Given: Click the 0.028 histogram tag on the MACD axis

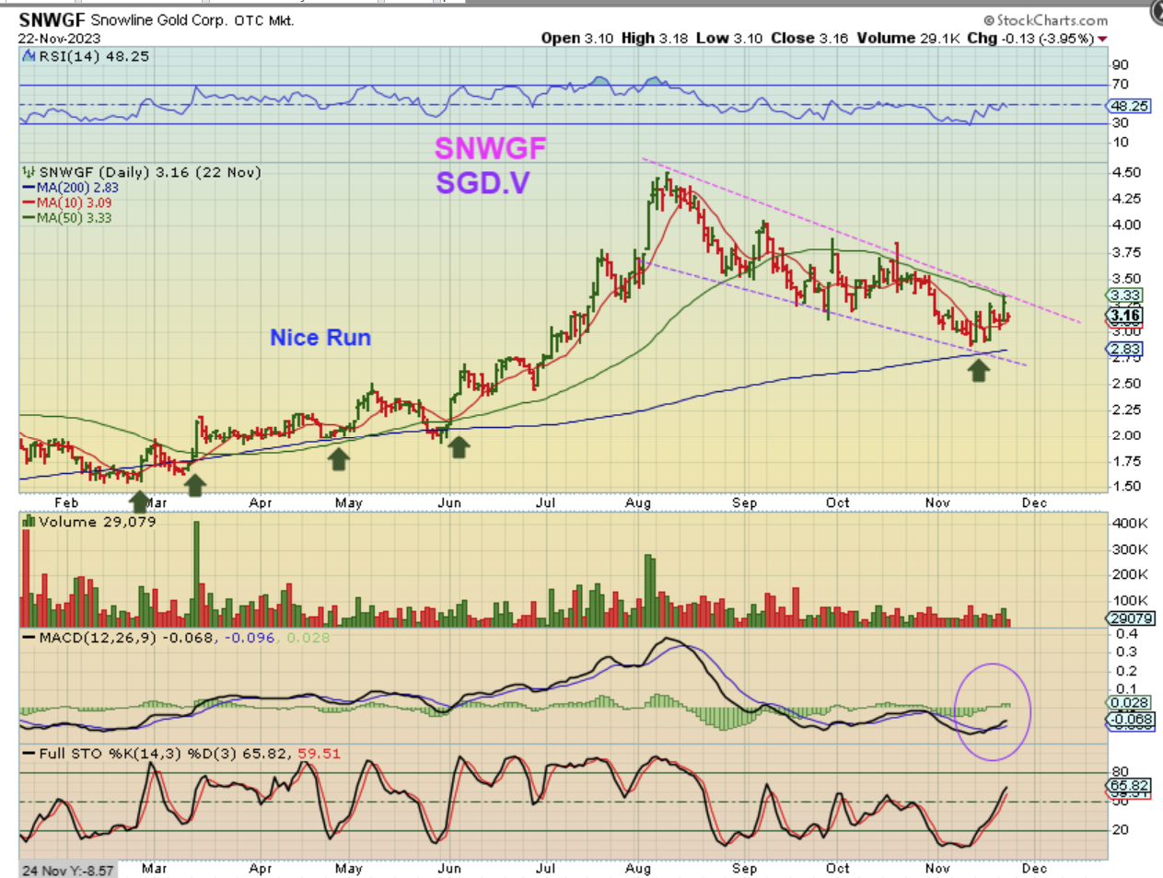Looking at the screenshot, I should click(1129, 702).
